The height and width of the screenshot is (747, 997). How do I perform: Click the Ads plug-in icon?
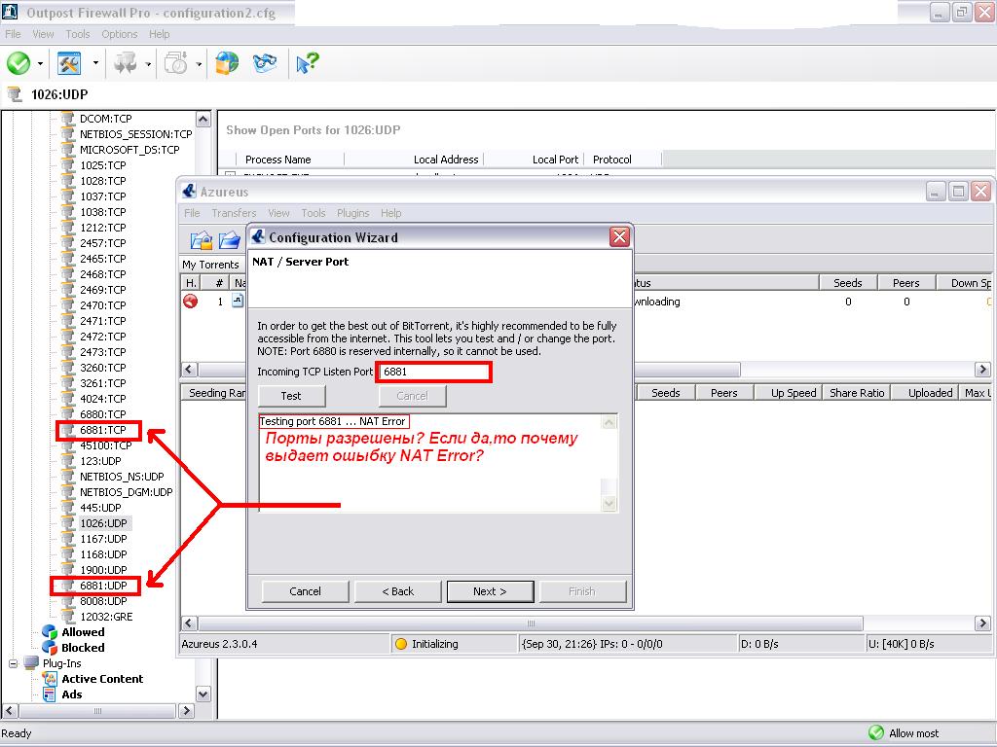[x=50, y=694]
